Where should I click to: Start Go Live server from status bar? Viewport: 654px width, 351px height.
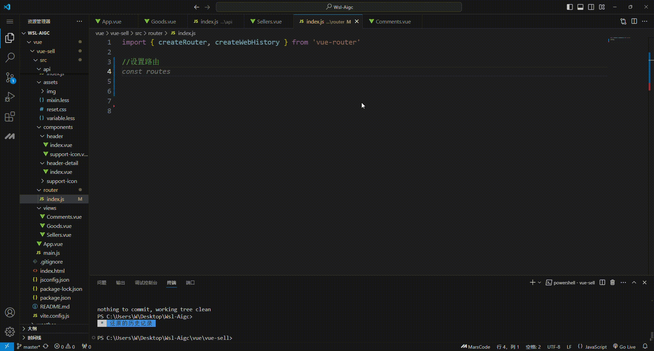(x=625, y=346)
